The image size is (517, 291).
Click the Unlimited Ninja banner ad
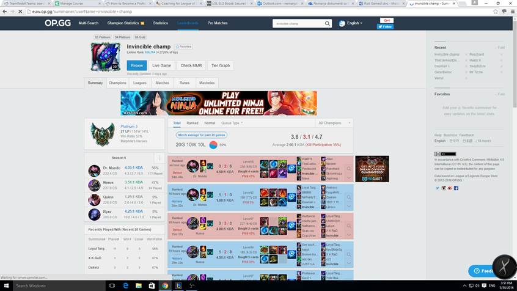pyautogui.click(x=219, y=103)
